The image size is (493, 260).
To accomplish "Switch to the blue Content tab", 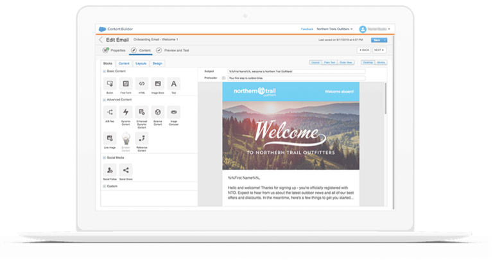I will (x=125, y=64).
